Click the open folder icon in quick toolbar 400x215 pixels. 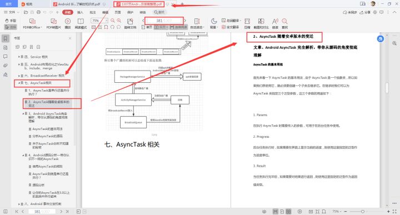pyautogui.click(x=26, y=12)
